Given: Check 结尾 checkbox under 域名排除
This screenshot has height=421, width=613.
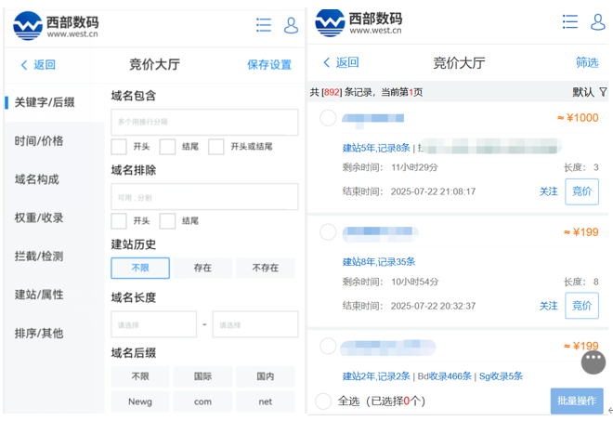Looking at the screenshot, I should click(167, 221).
